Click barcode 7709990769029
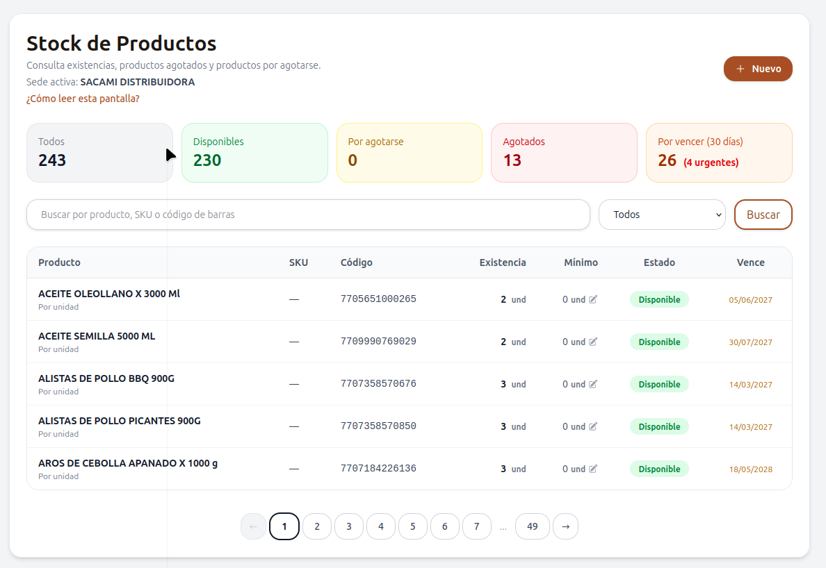 click(378, 342)
